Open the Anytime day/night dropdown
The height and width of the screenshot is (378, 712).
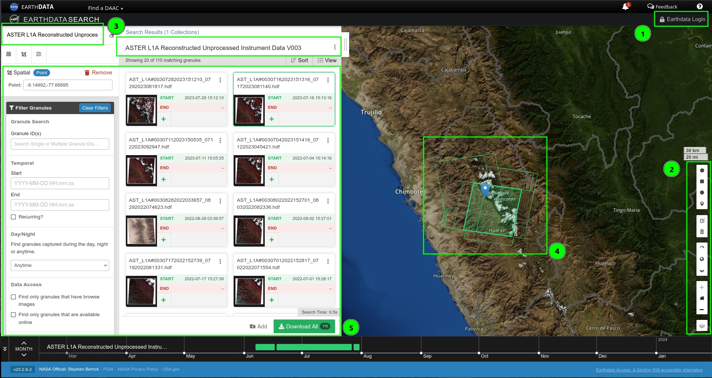(x=60, y=265)
